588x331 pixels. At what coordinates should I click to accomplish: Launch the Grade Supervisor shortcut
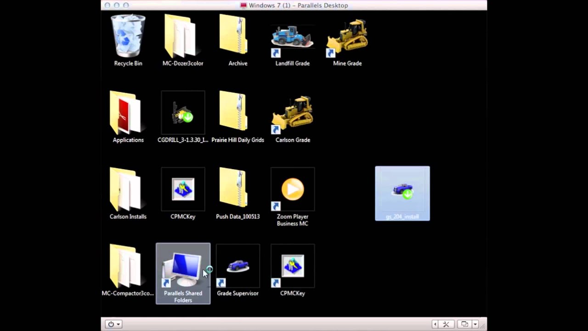237,270
